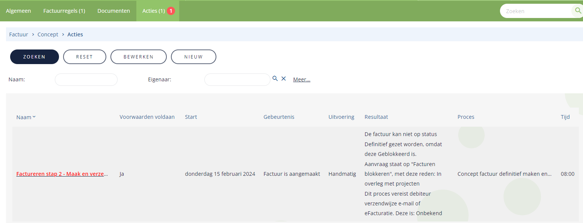The width and height of the screenshot is (583, 223).
Task: Click Acties in the breadcrumb
Action: (x=75, y=34)
